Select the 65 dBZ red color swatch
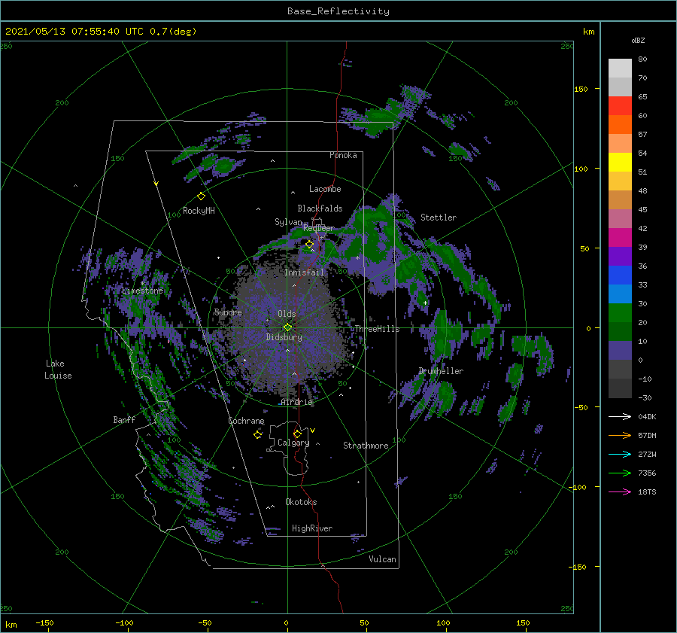 pyautogui.click(x=620, y=106)
